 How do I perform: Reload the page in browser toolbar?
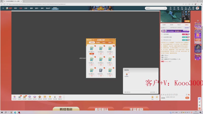coord(4,4)
